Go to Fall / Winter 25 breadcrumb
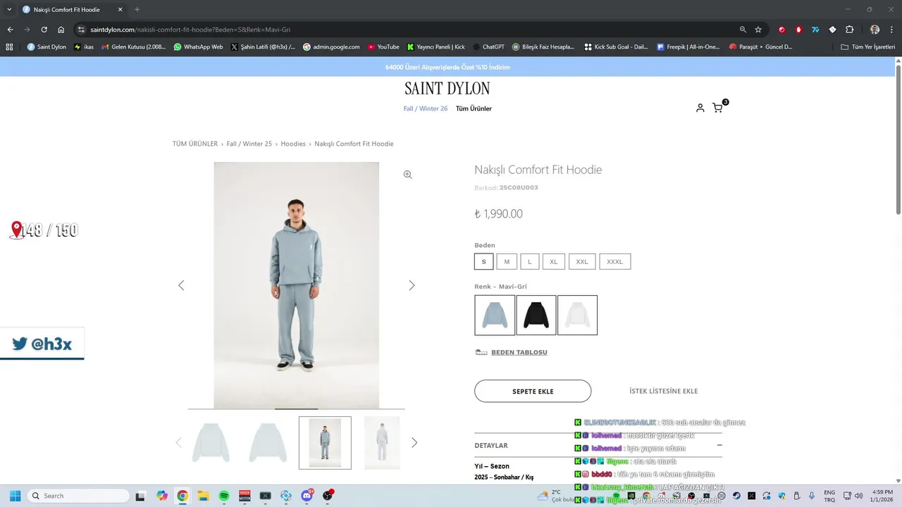This screenshot has width=902, height=507. [249, 144]
